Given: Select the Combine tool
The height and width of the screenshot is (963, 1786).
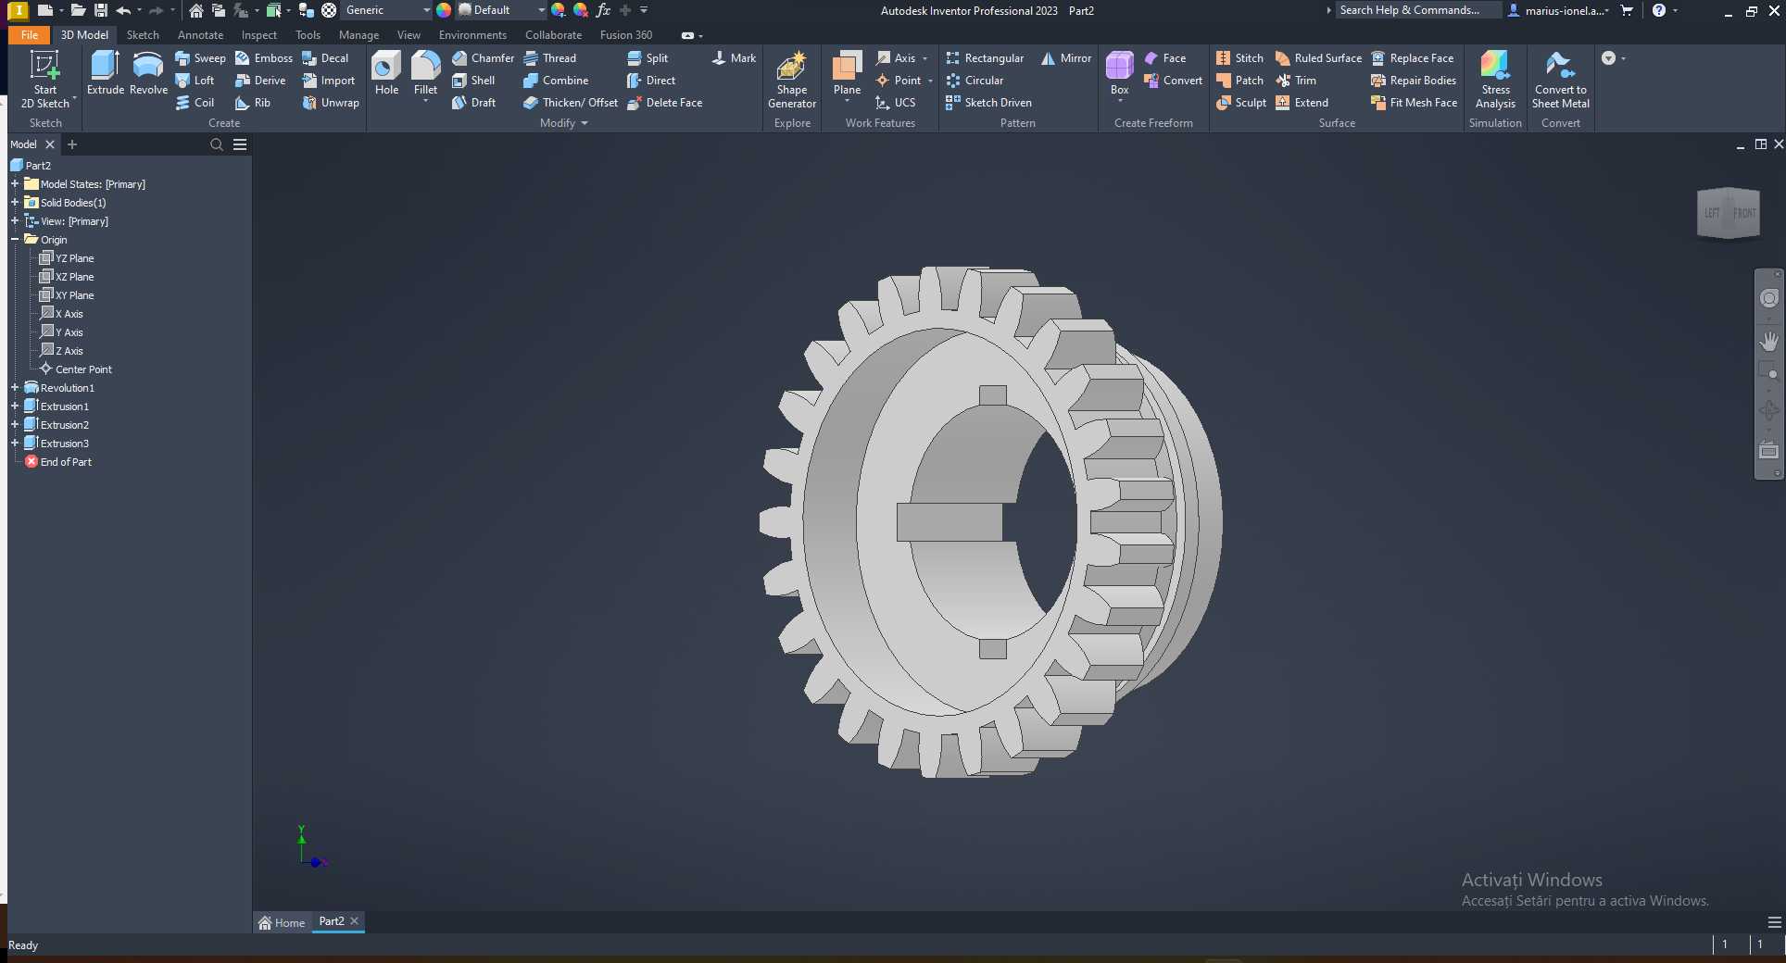Looking at the screenshot, I should [556, 81].
